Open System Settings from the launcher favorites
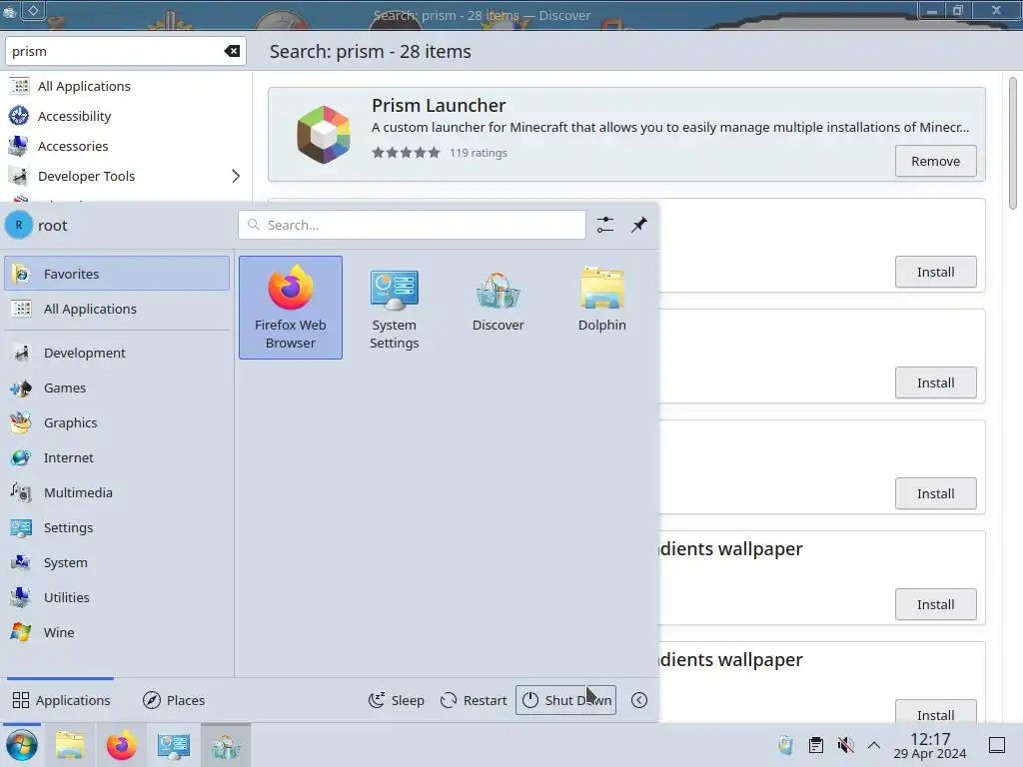Screen dimensions: 1023x767 [x=394, y=308]
